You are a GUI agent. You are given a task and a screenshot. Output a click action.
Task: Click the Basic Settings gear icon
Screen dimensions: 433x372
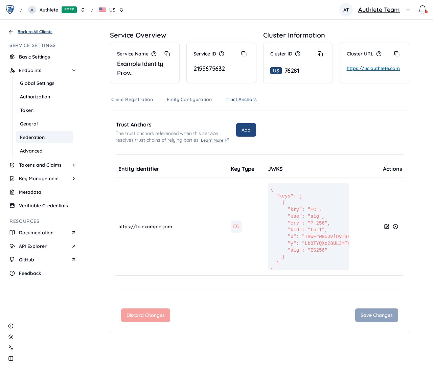click(12, 57)
